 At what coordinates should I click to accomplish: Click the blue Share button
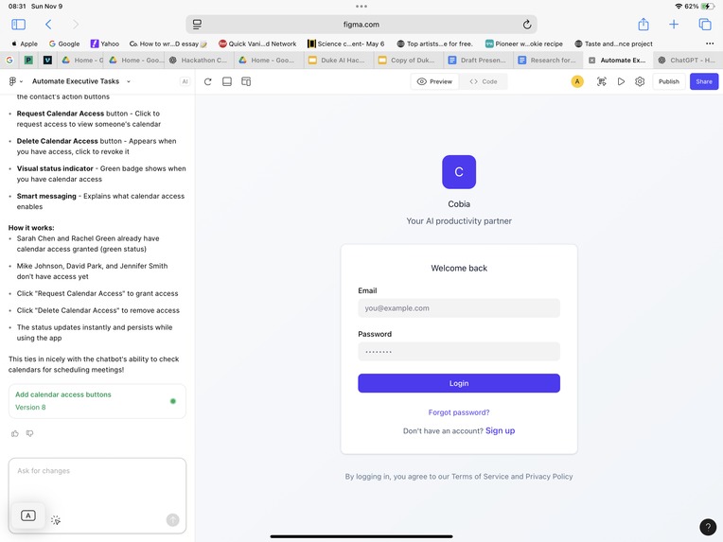point(704,81)
